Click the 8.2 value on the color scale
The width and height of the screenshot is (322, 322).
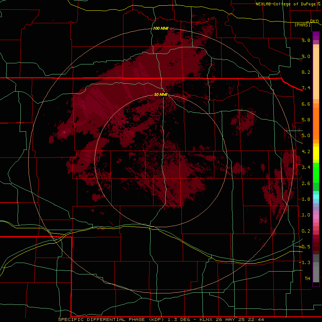tap(306, 72)
